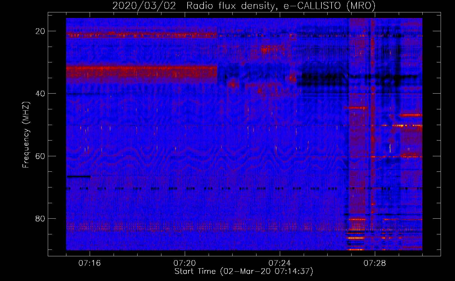Click the '07:24' time tick label
This screenshot has height=281, width=455.
pos(280,263)
